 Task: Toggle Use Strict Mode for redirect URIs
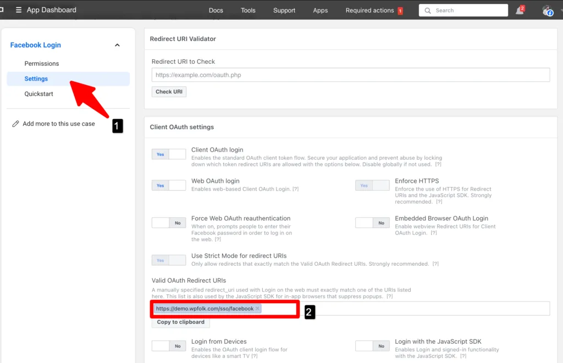coord(169,260)
